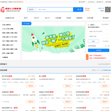This screenshot has height=111, width=111.
Task: Click the outlined 登录 login button
Action: 93,41
